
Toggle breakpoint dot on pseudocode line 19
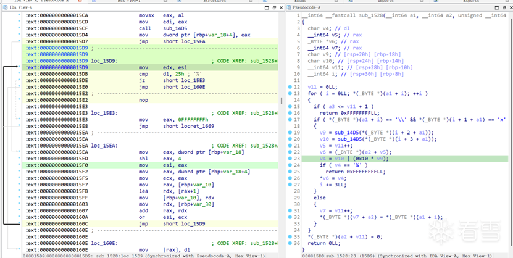point(290,133)
